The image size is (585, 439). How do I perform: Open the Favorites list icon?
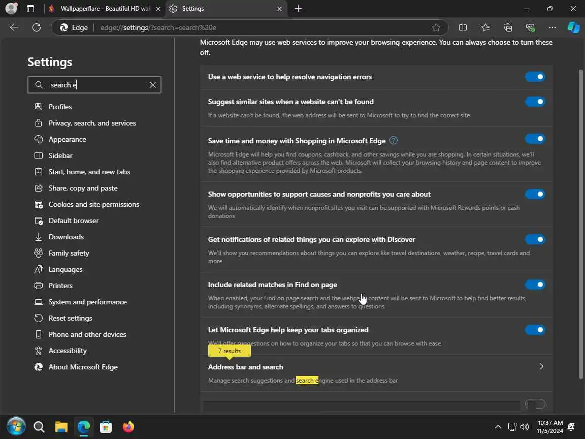(485, 27)
